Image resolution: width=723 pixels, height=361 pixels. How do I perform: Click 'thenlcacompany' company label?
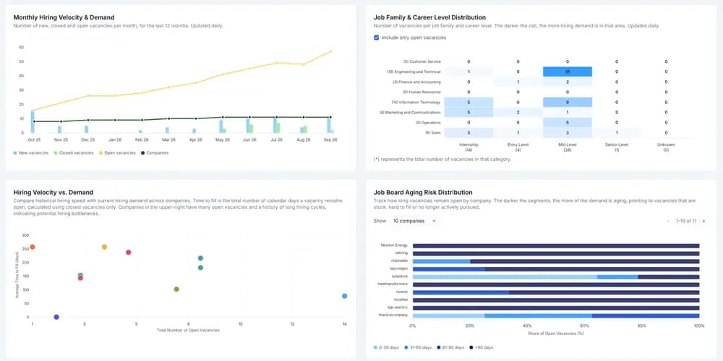coord(393,316)
